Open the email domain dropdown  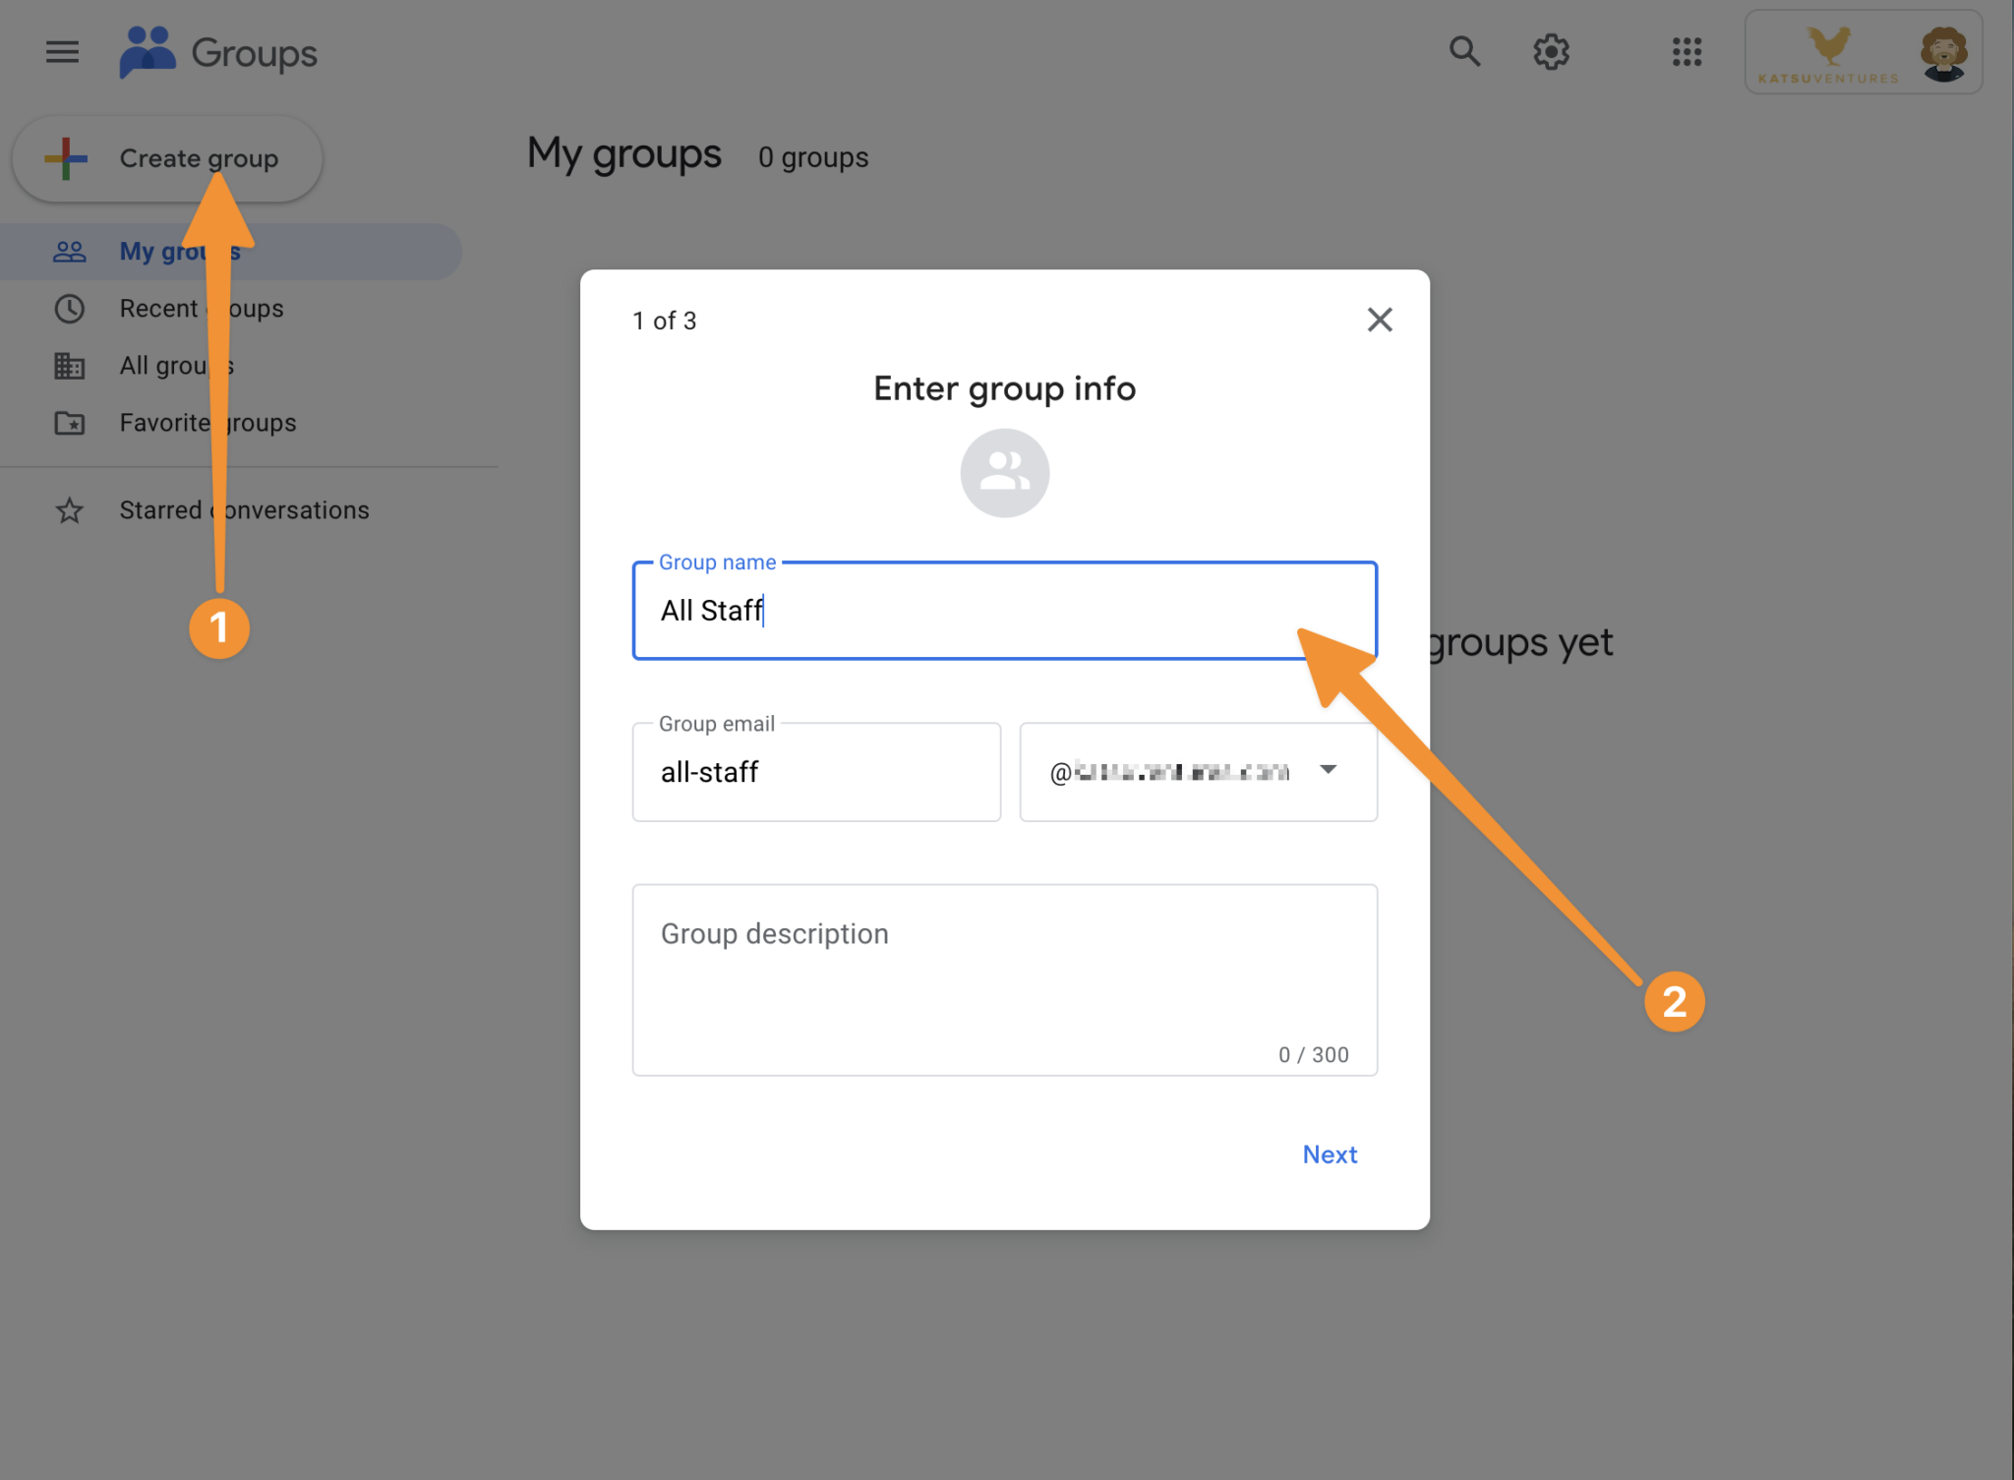click(1330, 771)
